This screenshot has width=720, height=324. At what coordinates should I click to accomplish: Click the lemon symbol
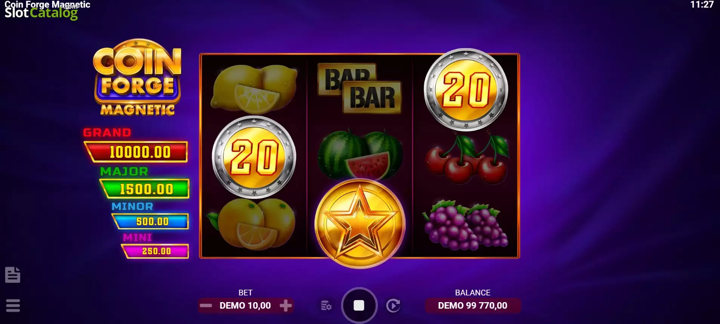tap(254, 89)
